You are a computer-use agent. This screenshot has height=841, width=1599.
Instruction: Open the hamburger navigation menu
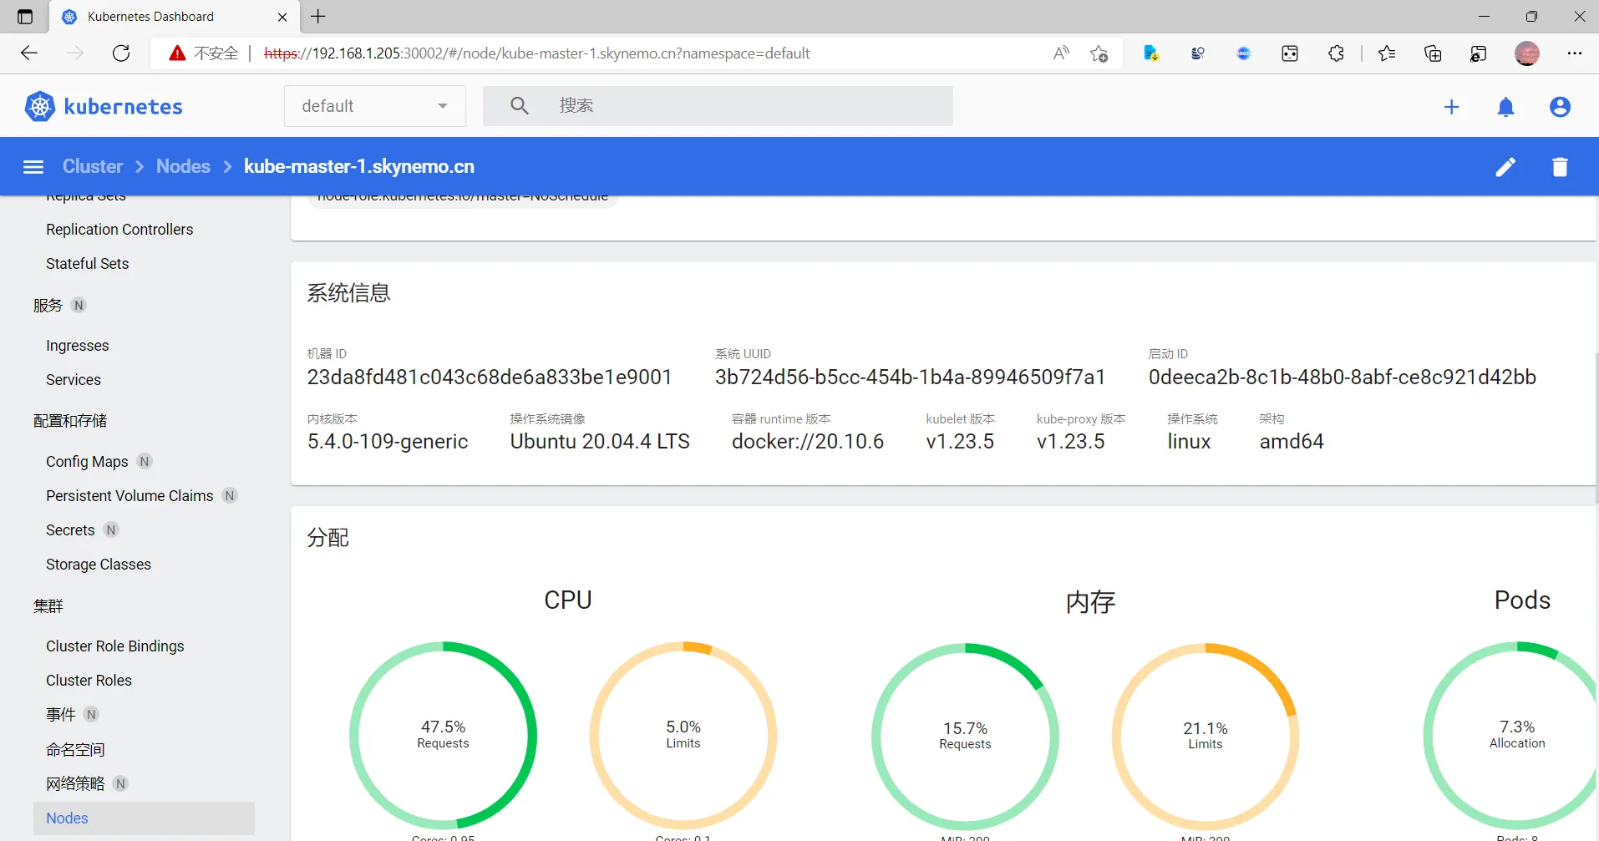click(33, 167)
